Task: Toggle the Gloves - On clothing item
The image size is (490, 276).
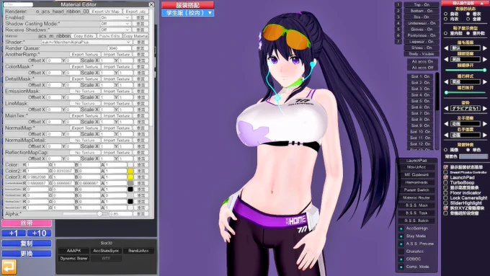Action: coord(422,29)
